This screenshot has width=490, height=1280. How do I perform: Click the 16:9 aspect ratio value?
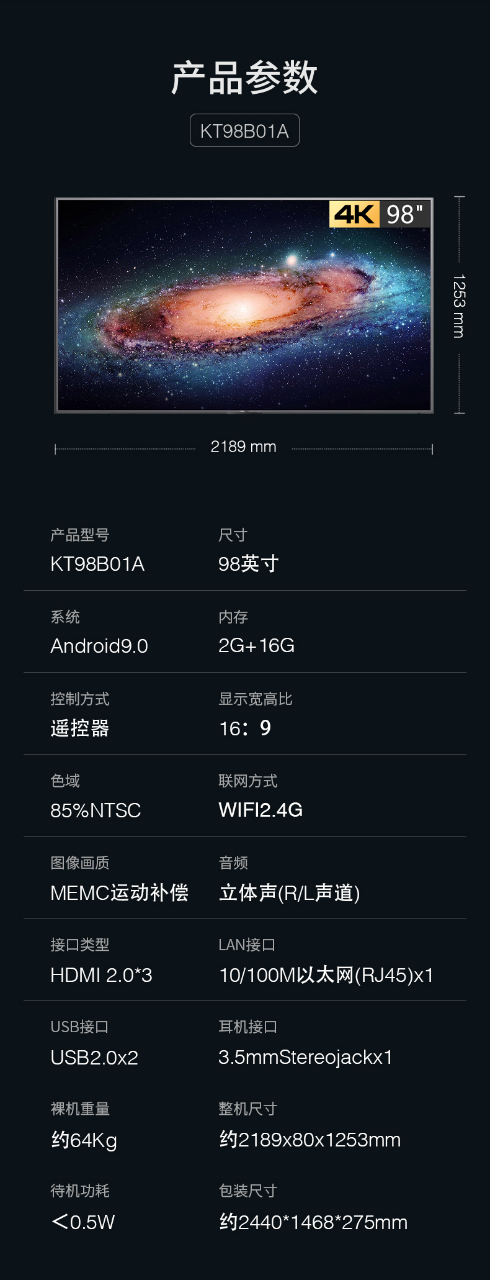tap(245, 728)
